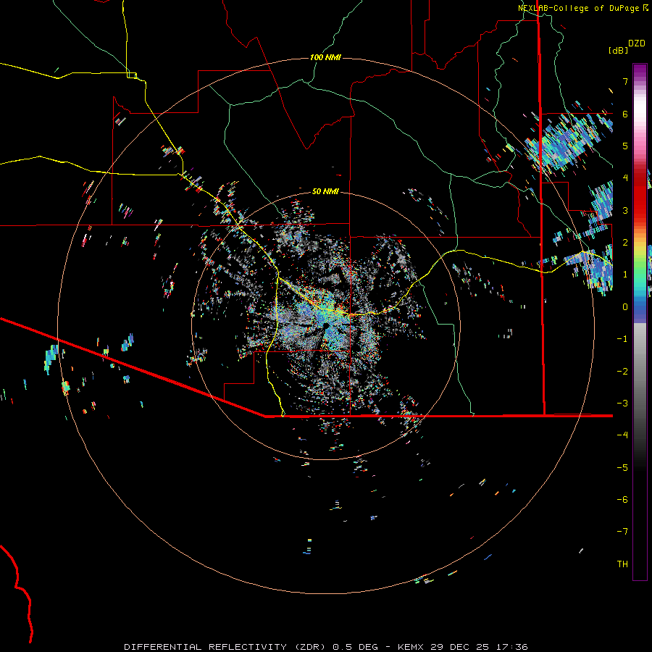
Task: Click the "TH" threshold label on the scale
Action: pos(622,564)
